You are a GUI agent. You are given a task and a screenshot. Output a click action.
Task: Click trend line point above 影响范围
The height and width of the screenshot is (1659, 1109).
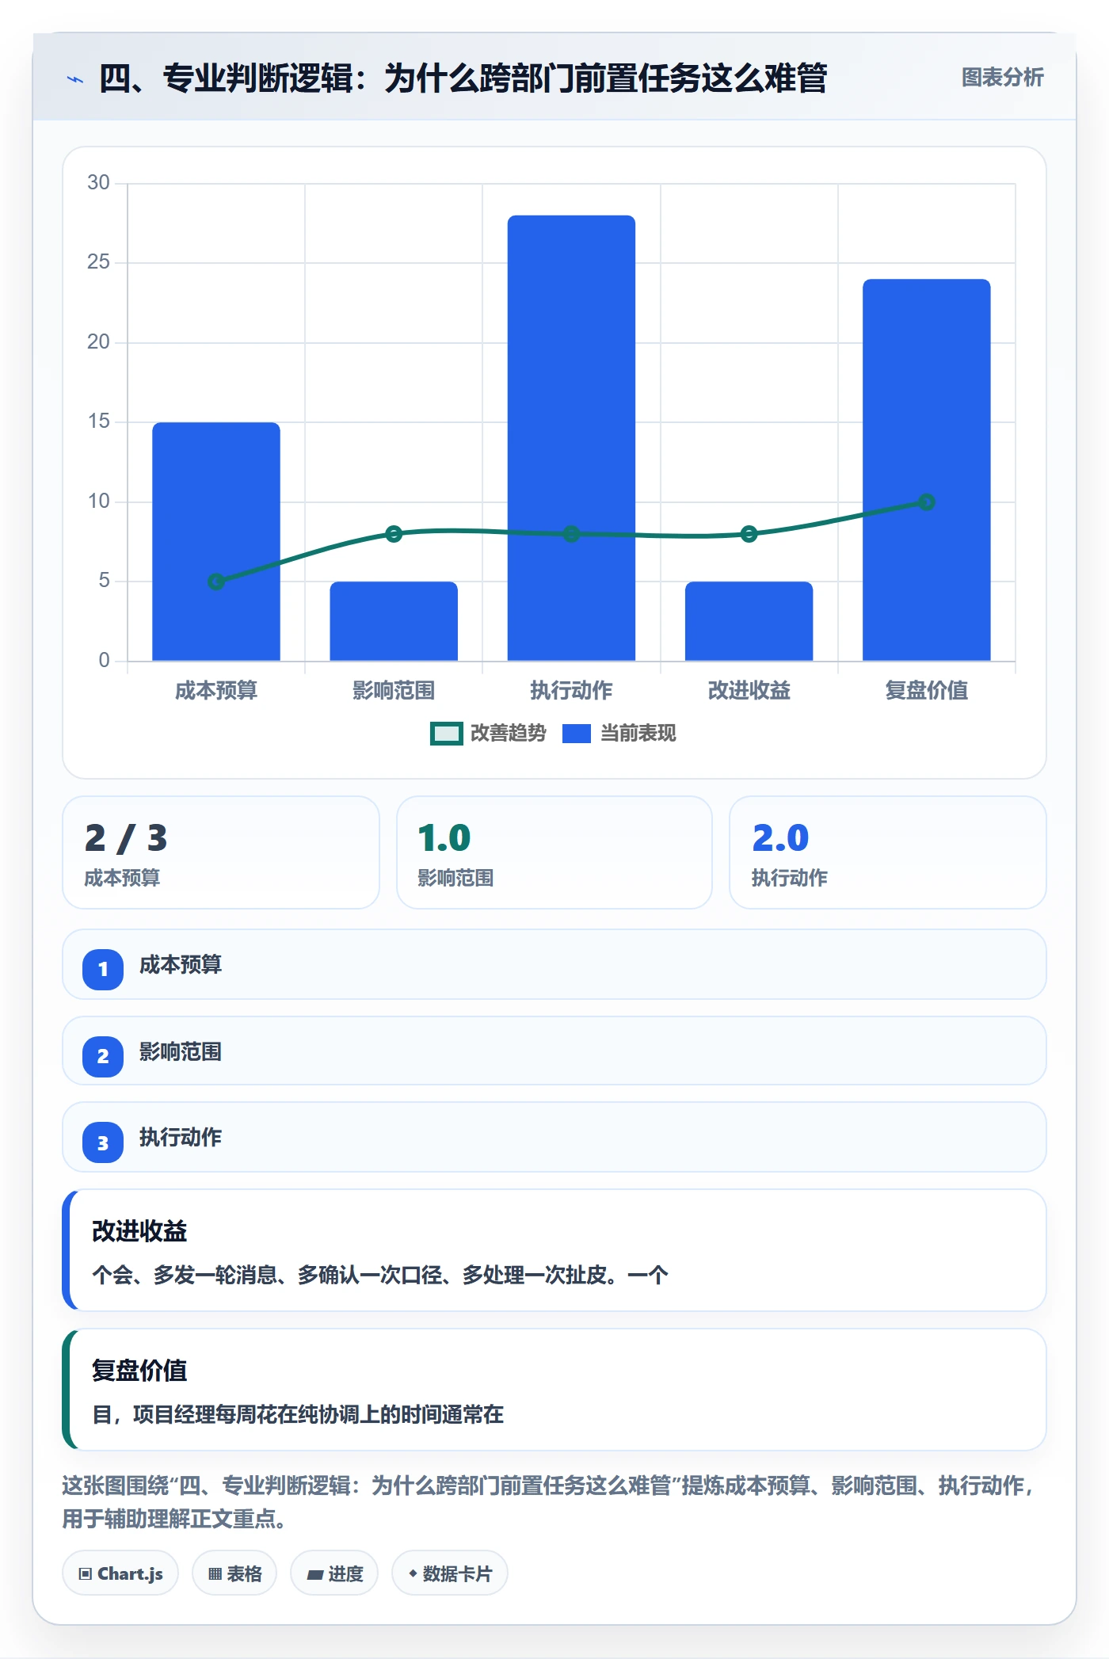(394, 533)
